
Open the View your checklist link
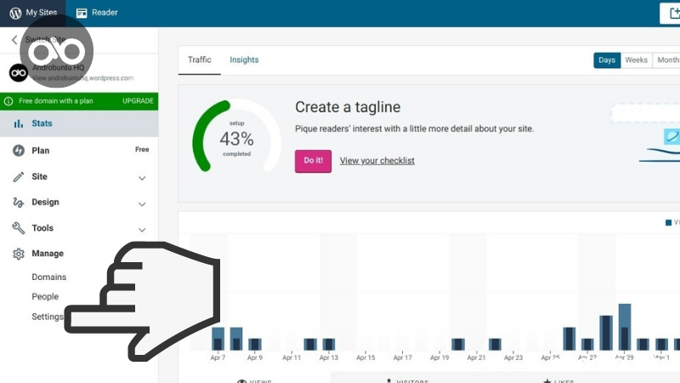(377, 161)
